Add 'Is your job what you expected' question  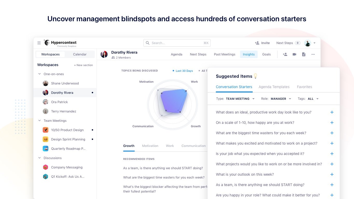332,154
